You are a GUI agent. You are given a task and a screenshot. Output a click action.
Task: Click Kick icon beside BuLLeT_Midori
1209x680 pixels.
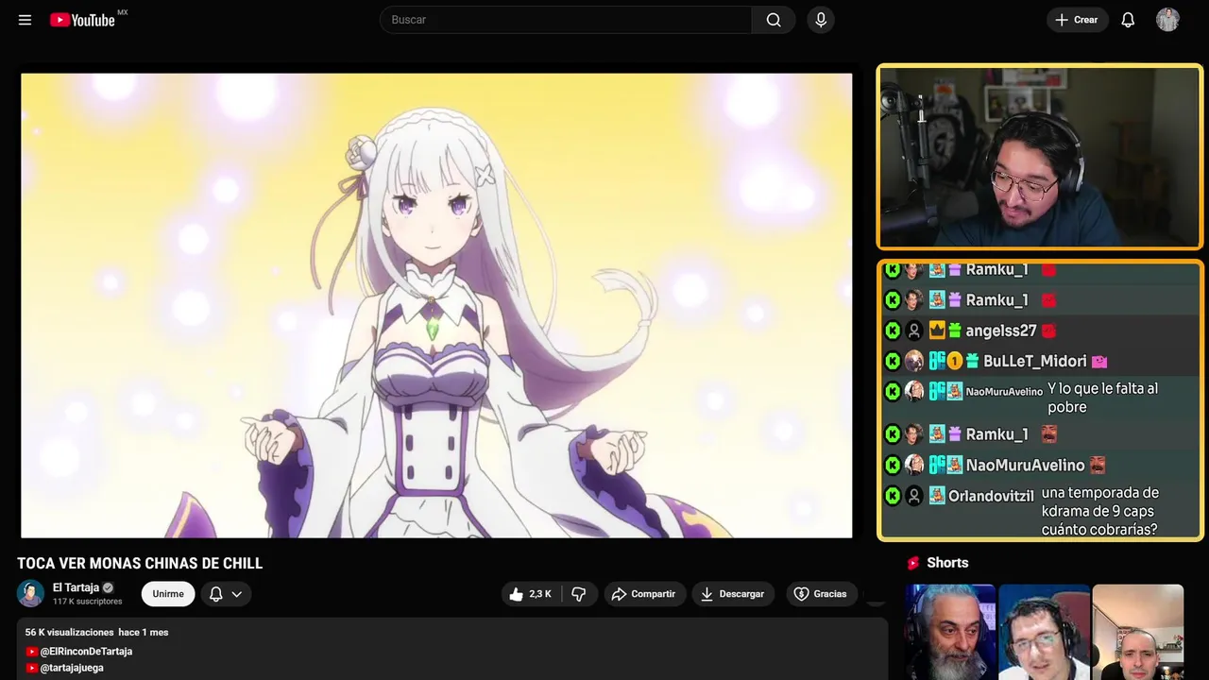pos(893,362)
